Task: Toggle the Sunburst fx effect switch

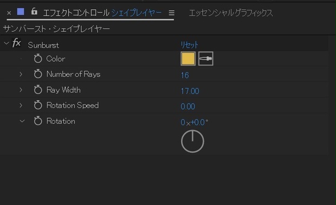Action: coord(16,43)
